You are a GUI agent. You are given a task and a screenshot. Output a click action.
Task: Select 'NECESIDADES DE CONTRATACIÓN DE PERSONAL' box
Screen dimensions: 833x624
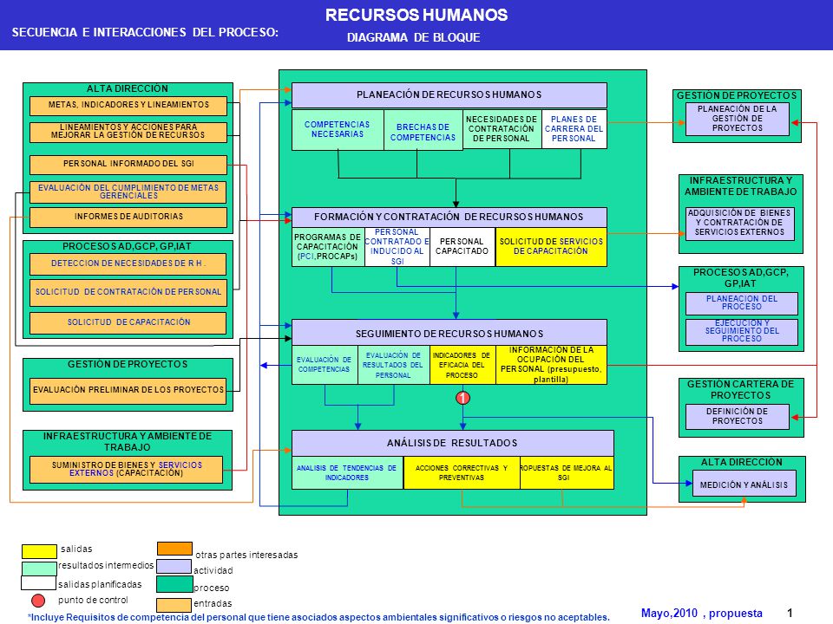pos(502,129)
